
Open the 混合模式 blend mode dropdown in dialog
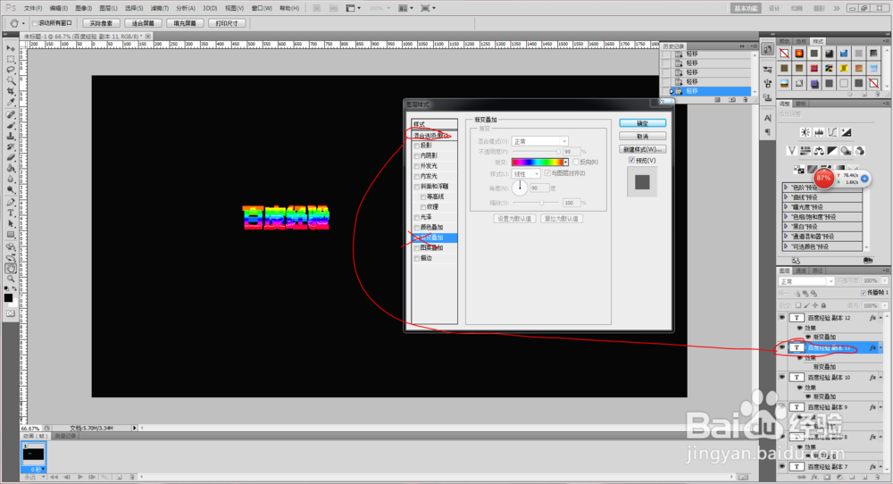(539, 141)
